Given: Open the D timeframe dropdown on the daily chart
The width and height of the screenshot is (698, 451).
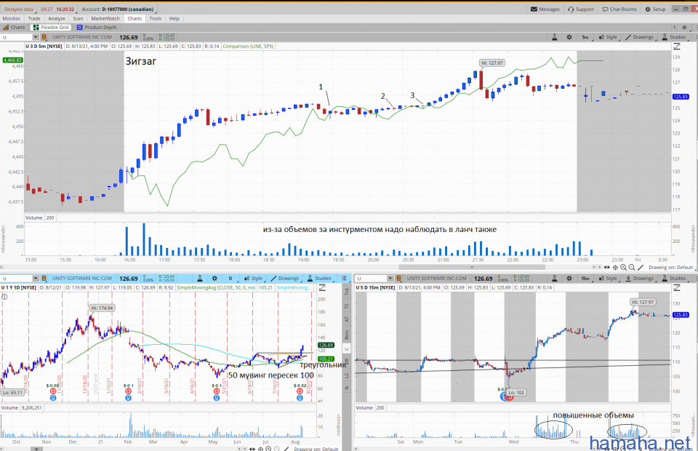Looking at the screenshot, I should pyautogui.click(x=230, y=279).
